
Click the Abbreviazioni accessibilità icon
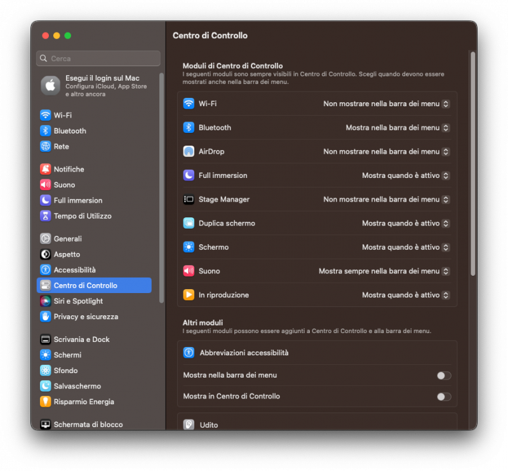(189, 353)
